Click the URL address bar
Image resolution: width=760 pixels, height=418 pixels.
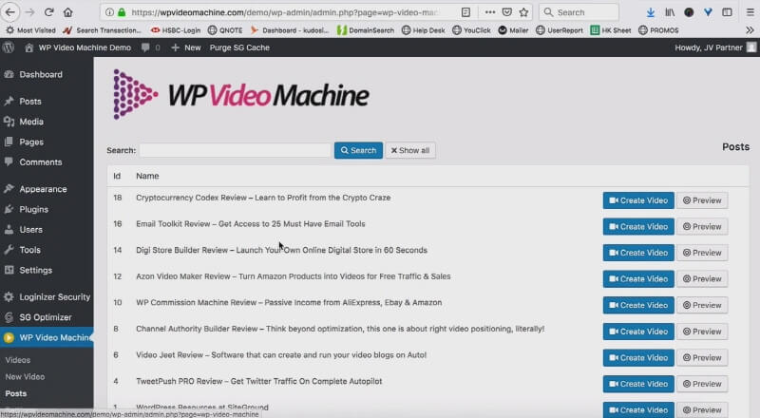pos(285,12)
